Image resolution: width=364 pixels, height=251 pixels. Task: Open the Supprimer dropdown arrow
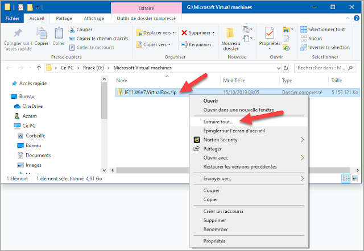point(214,33)
